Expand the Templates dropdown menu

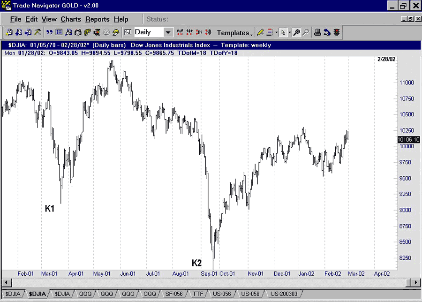click(234, 33)
